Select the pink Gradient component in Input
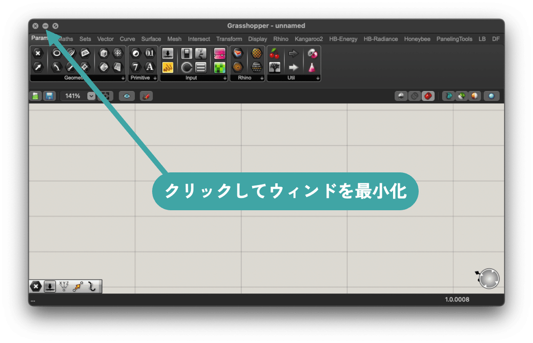The width and height of the screenshot is (533, 343). click(x=219, y=53)
